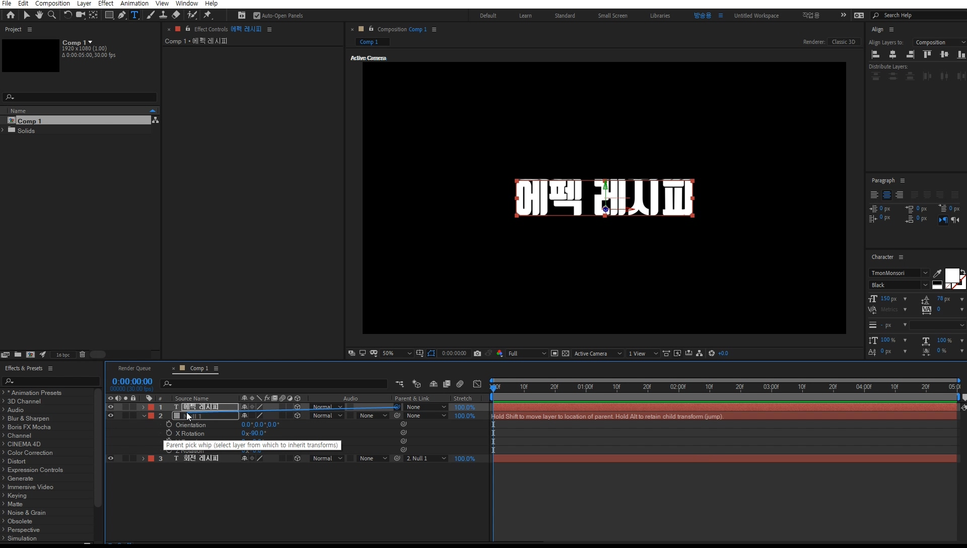This screenshot has width=967, height=548.
Task: Open the 50% magnification dropdown
Action: (x=397, y=354)
